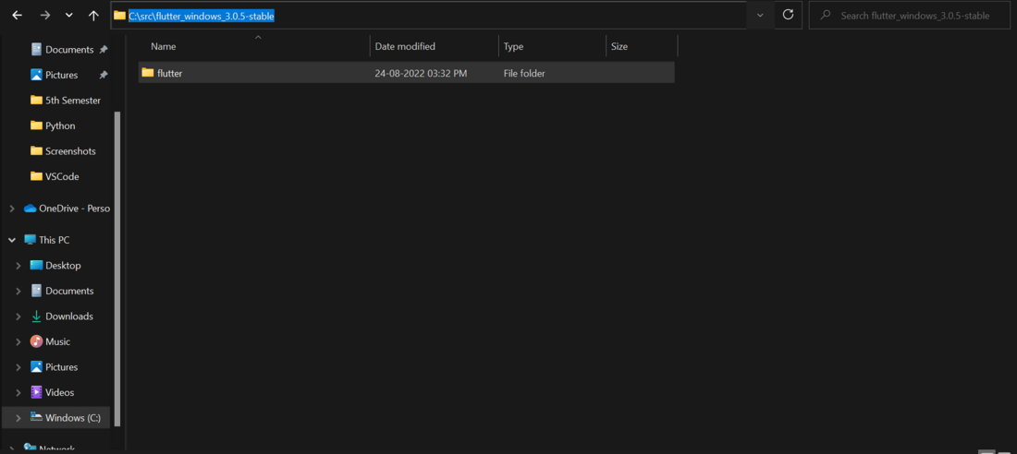This screenshot has width=1017, height=454.
Task: Go up one folder level arrow
Action: (x=93, y=16)
